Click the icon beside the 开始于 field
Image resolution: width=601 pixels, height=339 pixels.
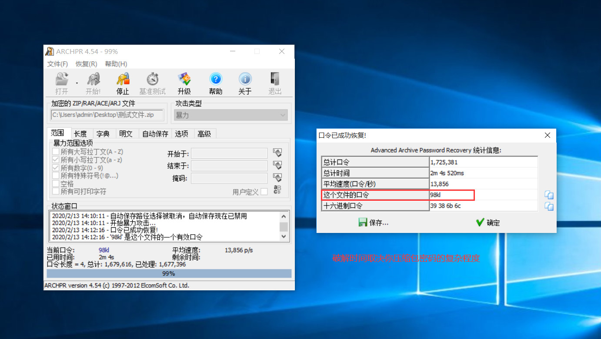(x=277, y=153)
